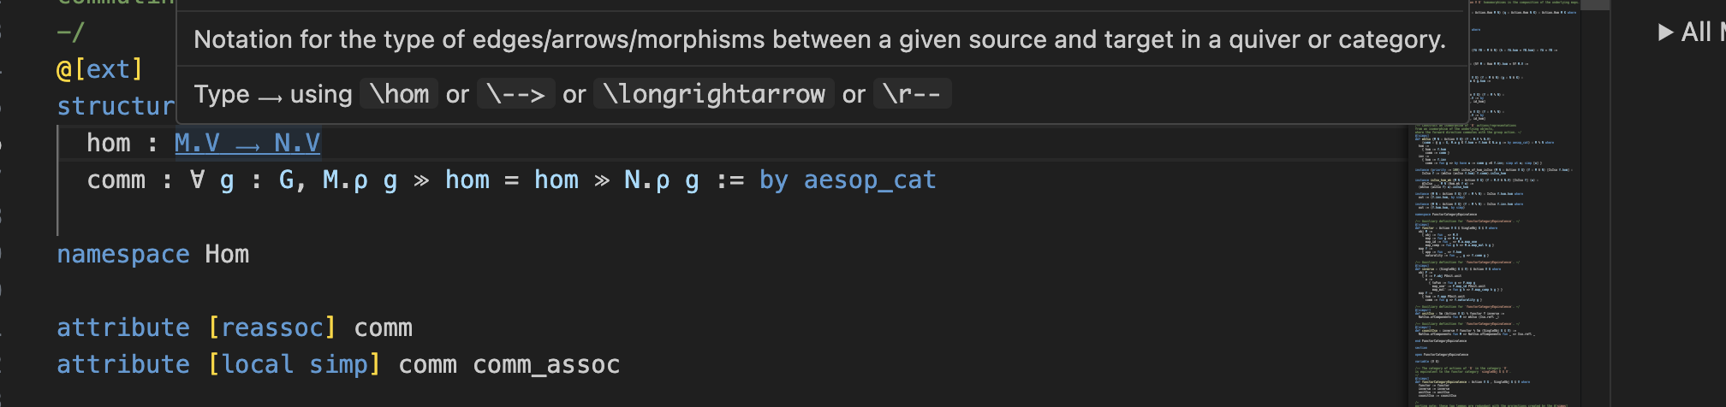The height and width of the screenshot is (407, 1726).
Task: Expand the 'All M…' disclosure triangle
Action: click(1665, 32)
